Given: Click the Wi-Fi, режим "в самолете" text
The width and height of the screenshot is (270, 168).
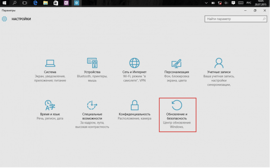Looking at the screenshot, I should click(134, 78).
